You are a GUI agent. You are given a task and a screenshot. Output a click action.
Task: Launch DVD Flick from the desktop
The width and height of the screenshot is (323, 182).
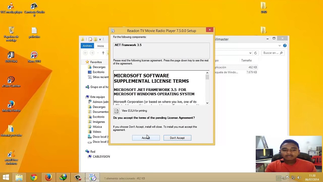[11, 57]
